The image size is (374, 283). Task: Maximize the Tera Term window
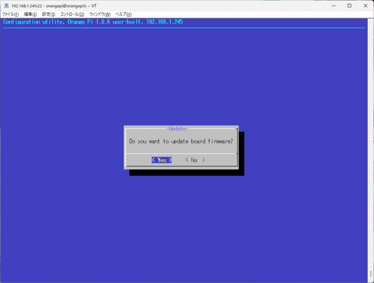click(x=350, y=6)
